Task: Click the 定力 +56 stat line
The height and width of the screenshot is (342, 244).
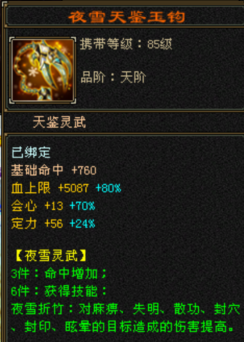Action: pos(37,224)
